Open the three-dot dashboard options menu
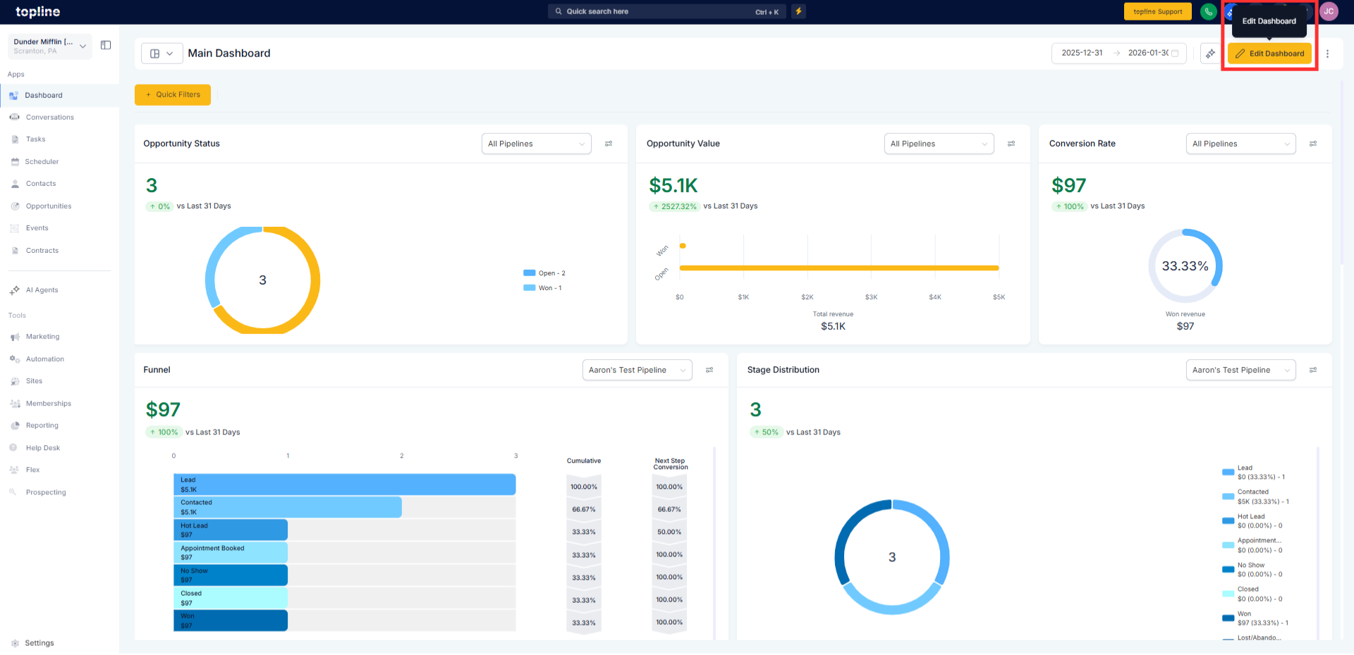Viewport: 1354px width, 655px height. 1327,54
